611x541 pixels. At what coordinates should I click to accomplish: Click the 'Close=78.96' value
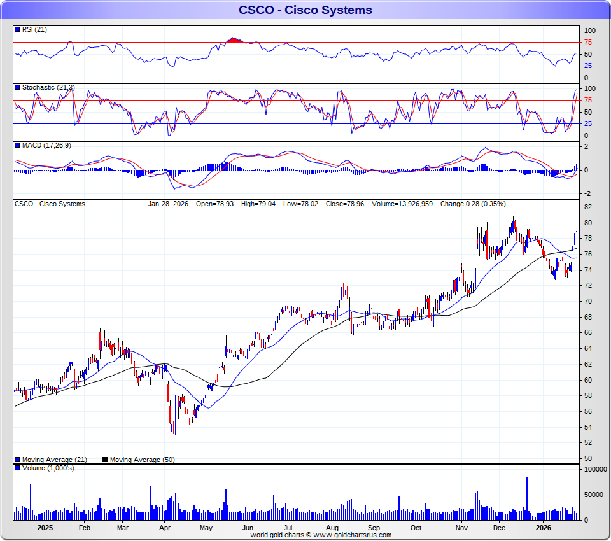[x=345, y=204]
